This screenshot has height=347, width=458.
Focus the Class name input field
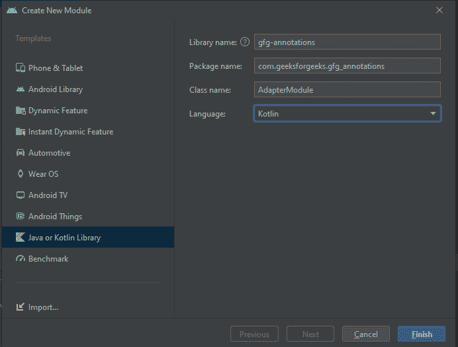click(x=347, y=89)
